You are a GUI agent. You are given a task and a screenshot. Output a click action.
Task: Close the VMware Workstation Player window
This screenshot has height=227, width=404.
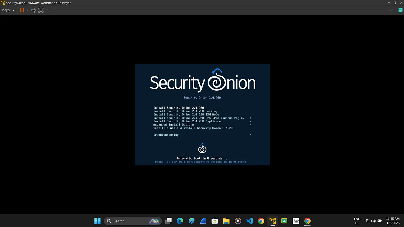point(401,3)
